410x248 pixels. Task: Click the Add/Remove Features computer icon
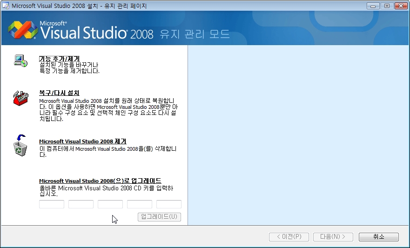point(20,60)
